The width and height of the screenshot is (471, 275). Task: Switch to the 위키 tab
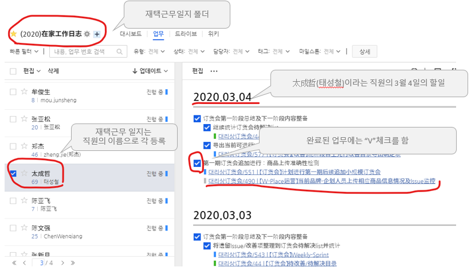(214, 34)
